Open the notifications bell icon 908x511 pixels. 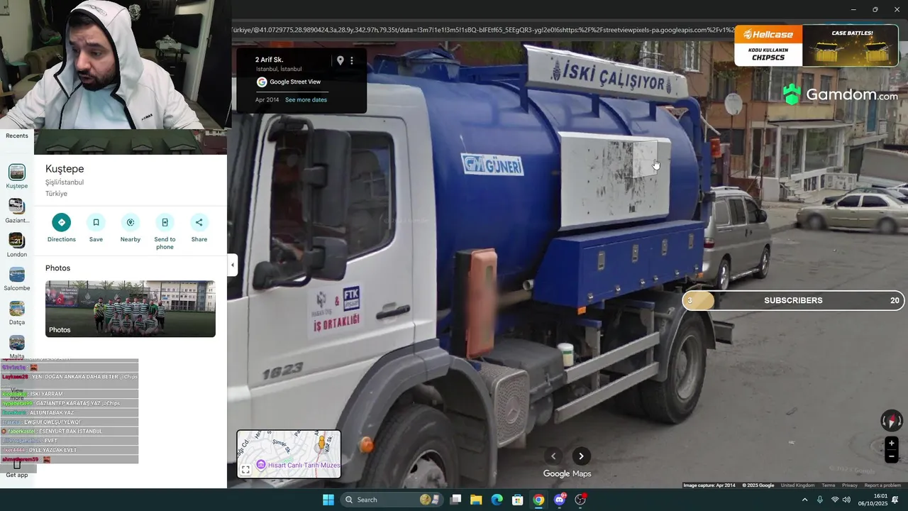click(x=897, y=500)
